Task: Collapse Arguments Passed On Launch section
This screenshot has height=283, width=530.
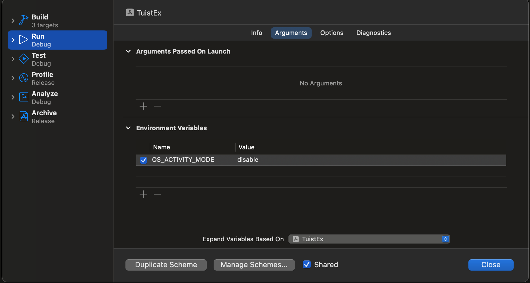Action: click(x=128, y=51)
